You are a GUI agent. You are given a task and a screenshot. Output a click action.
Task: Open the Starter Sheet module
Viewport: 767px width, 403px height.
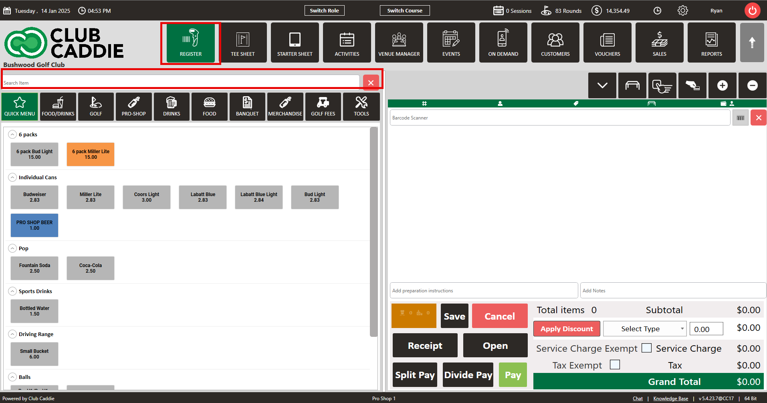(295, 43)
